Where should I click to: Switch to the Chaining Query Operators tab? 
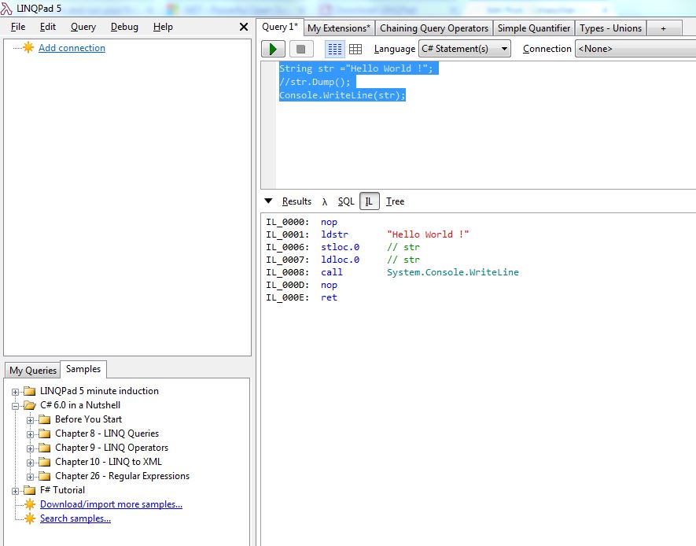click(434, 28)
